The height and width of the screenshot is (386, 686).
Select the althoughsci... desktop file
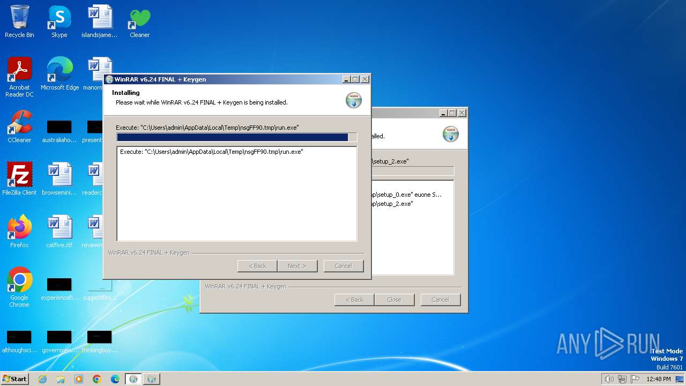pos(19,342)
